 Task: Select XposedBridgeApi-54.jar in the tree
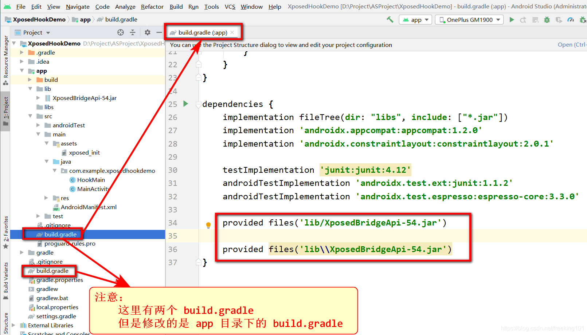[85, 98]
